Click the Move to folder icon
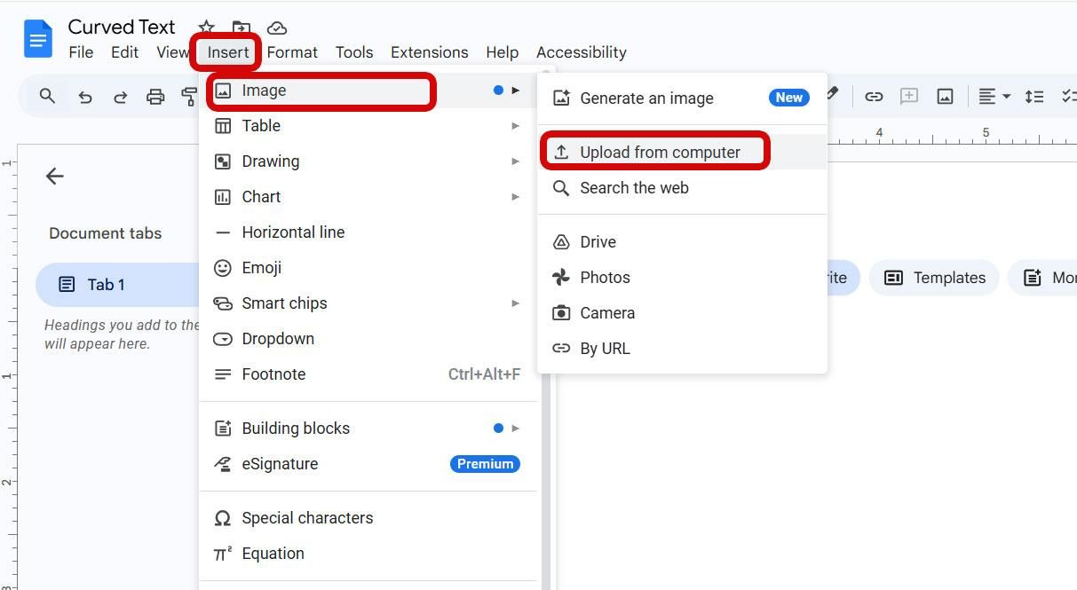The width and height of the screenshot is (1077, 590). point(241,27)
